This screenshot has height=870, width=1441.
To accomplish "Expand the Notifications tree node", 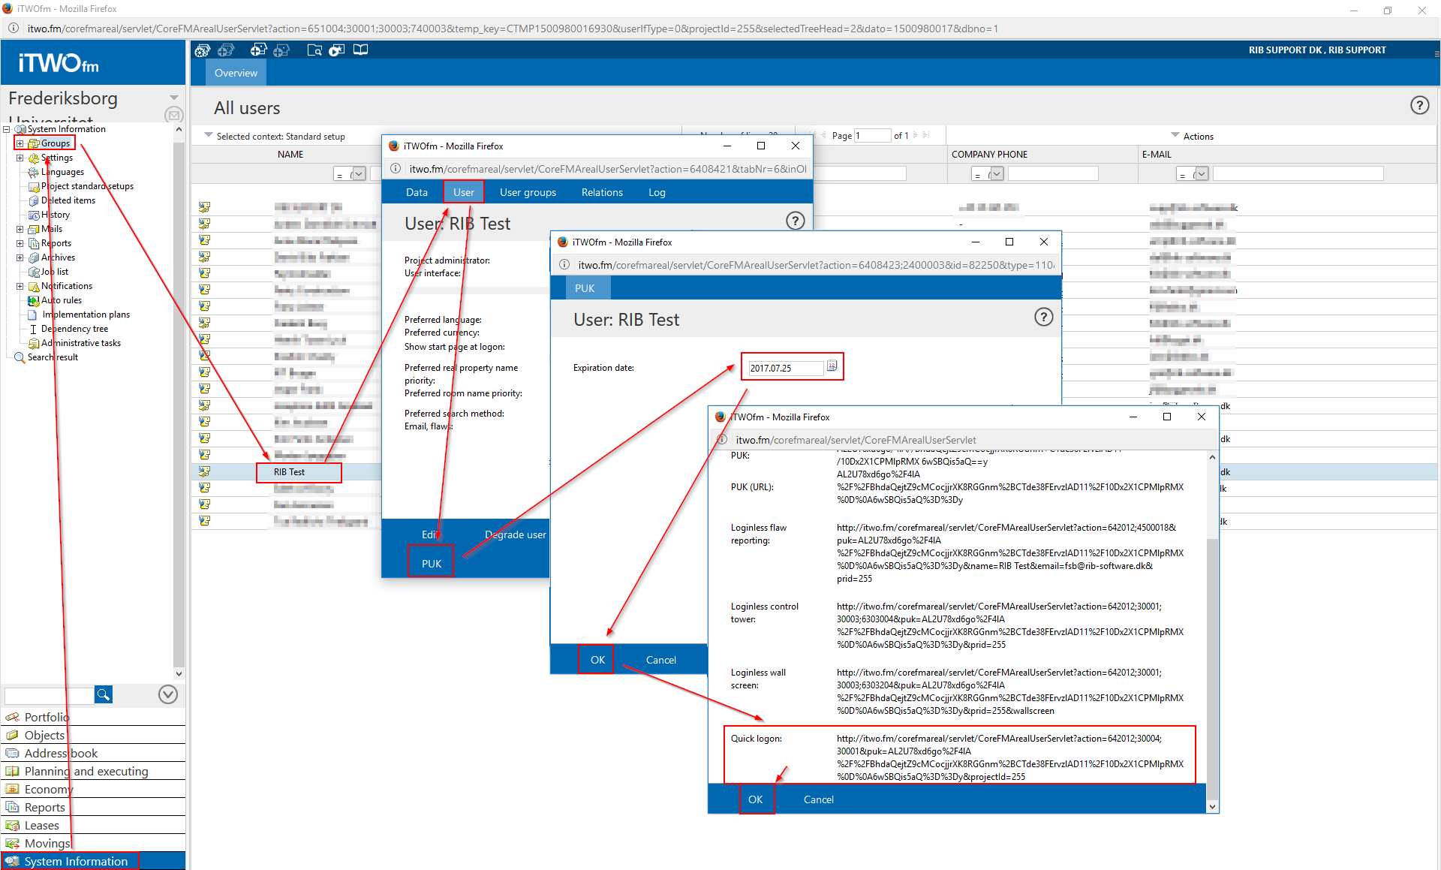I will [x=20, y=286].
